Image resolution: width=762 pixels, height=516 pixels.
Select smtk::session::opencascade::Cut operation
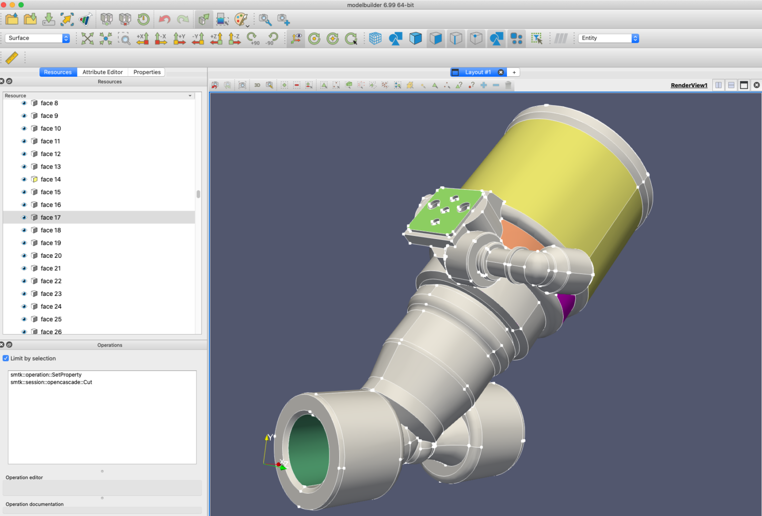(x=51, y=382)
